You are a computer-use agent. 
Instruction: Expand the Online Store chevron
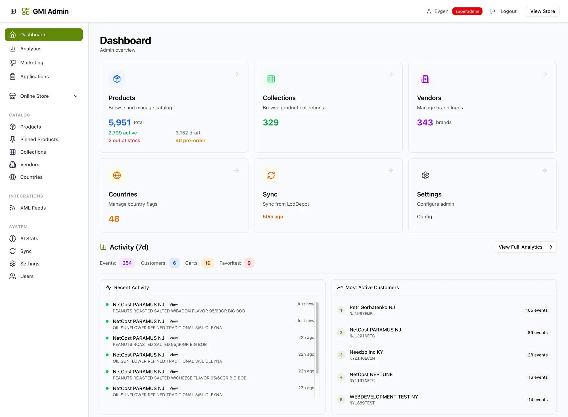click(76, 96)
